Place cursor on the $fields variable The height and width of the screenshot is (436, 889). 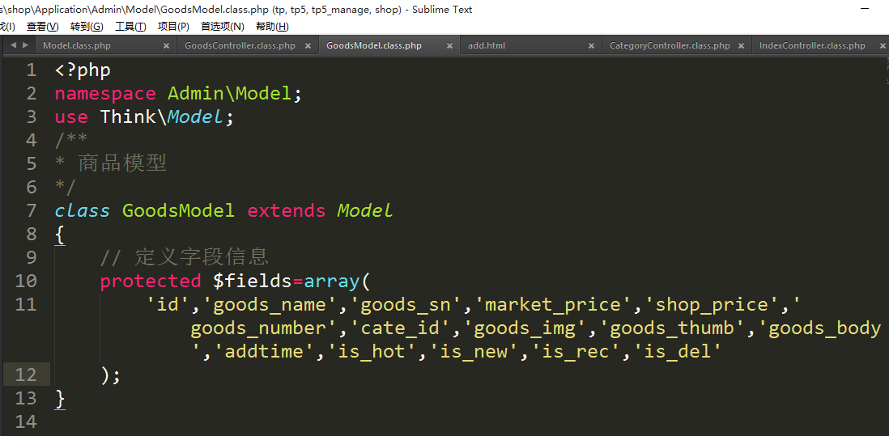(x=252, y=281)
